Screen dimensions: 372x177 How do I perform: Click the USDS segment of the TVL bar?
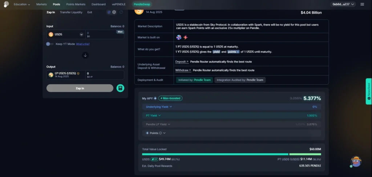[x=215, y=154]
